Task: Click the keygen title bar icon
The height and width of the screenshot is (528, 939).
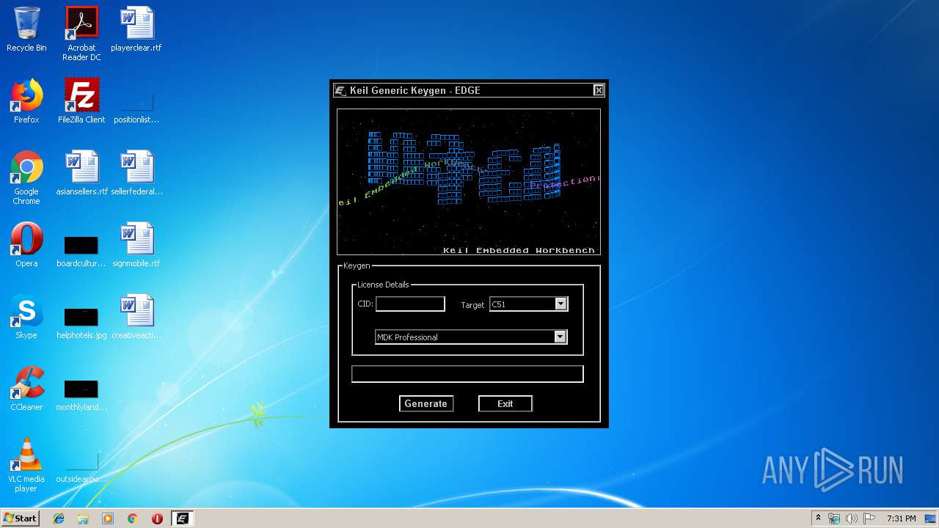Action: 340,90
